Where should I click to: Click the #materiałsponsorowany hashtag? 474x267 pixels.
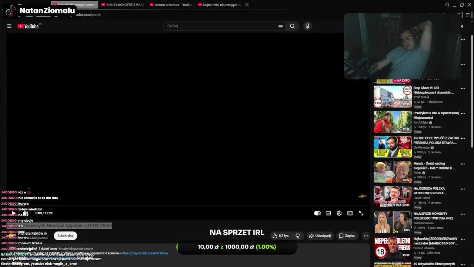click(x=76, y=248)
